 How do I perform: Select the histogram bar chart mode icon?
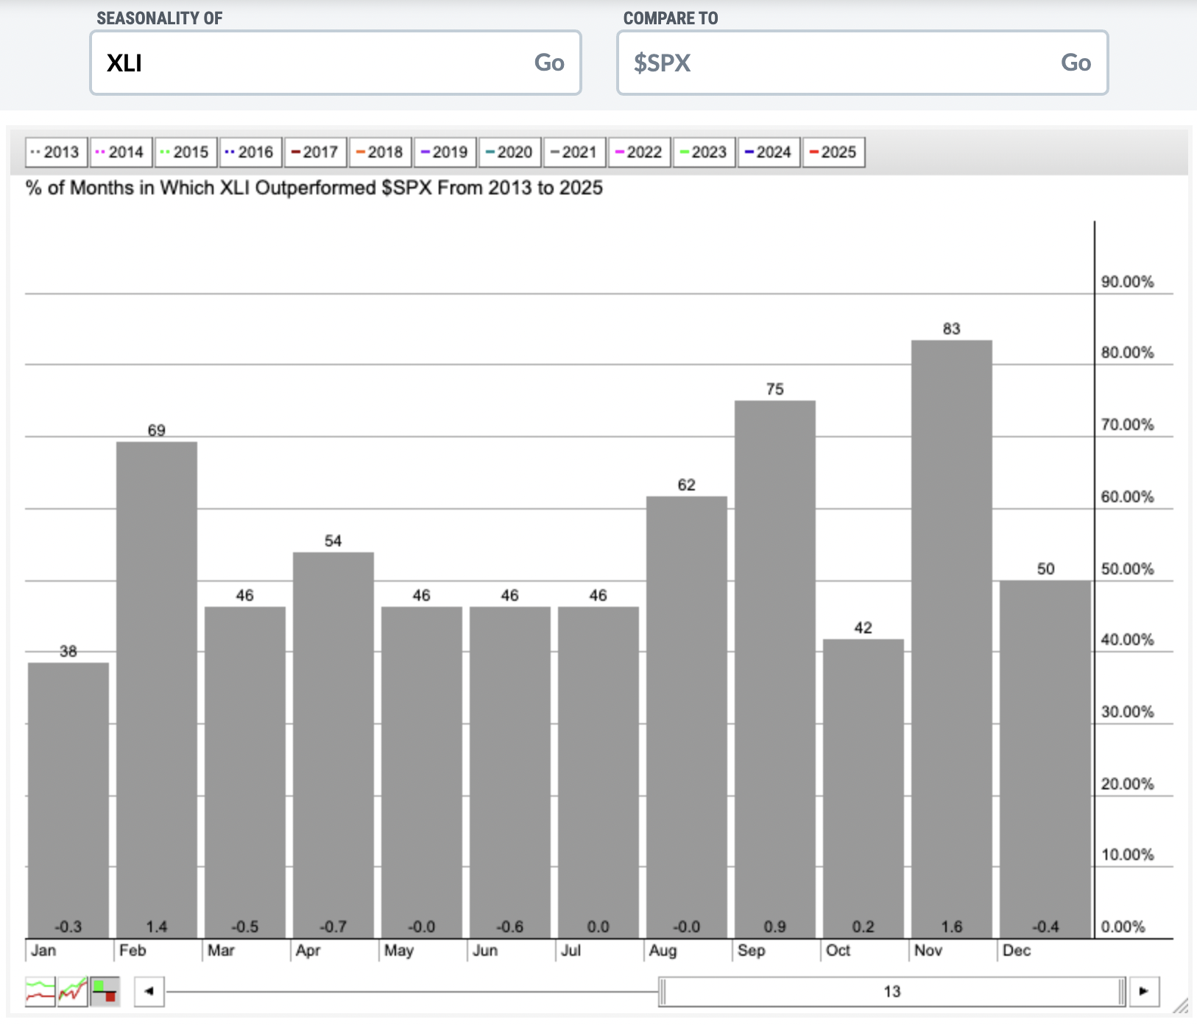(x=105, y=991)
